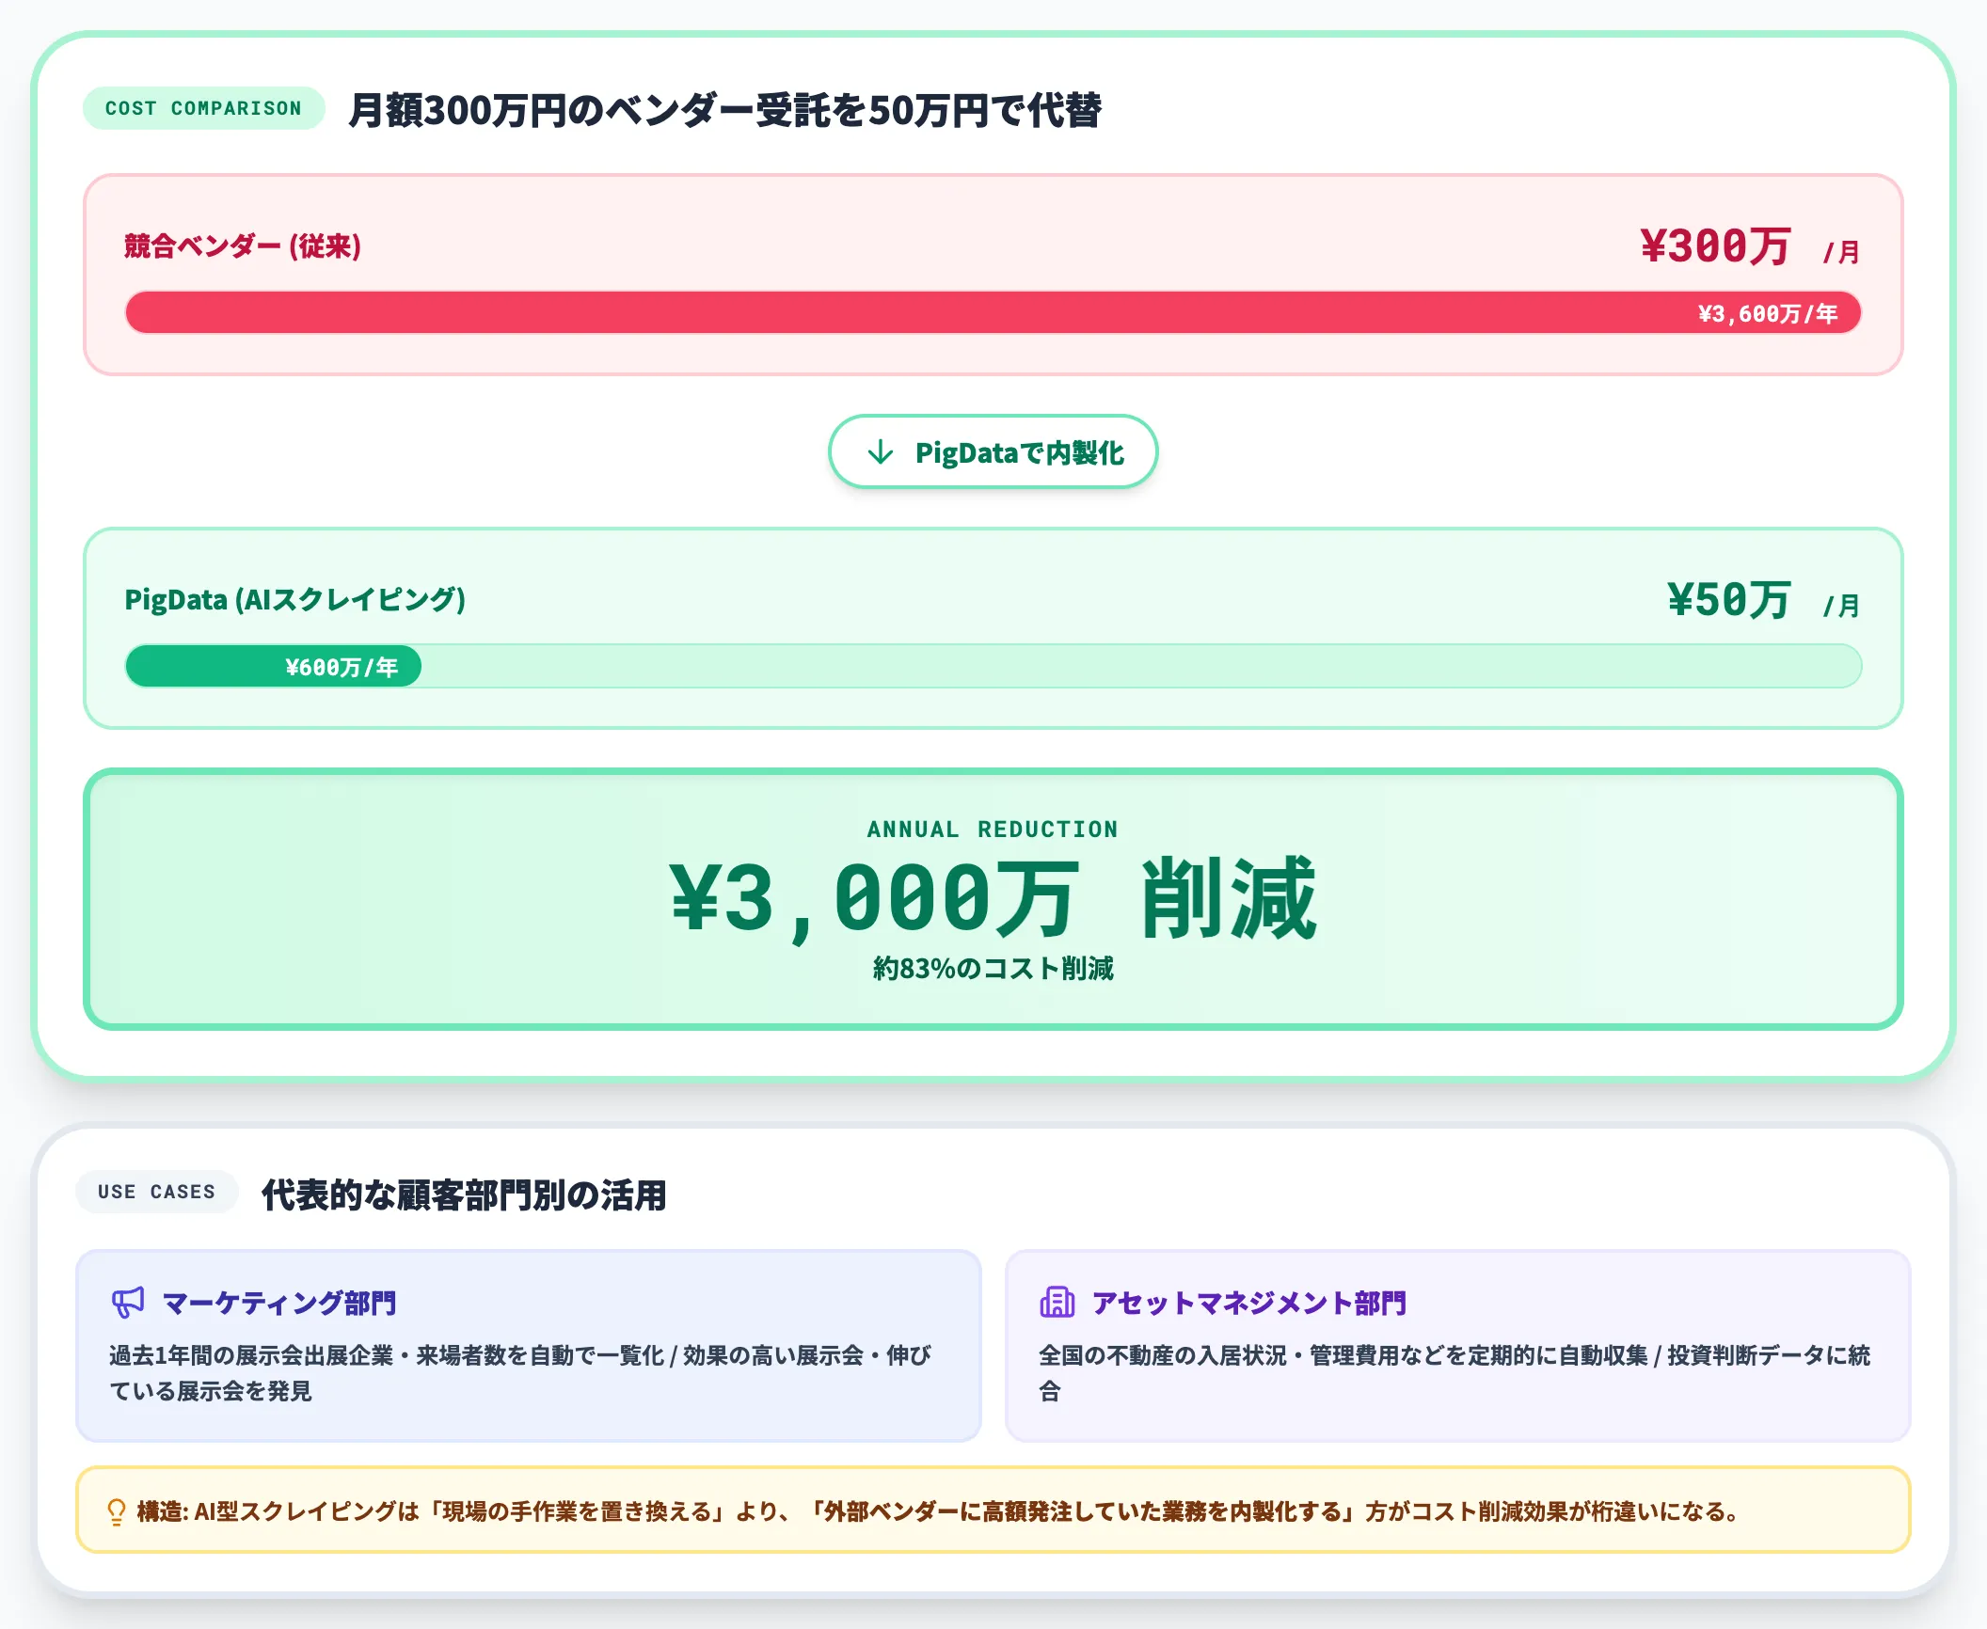Click the light green remaining bar track
The image size is (1987, 1629).
(1141, 667)
